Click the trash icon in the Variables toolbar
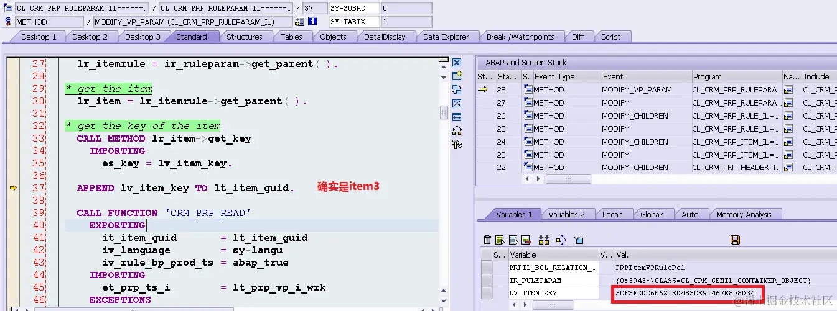 (x=487, y=240)
